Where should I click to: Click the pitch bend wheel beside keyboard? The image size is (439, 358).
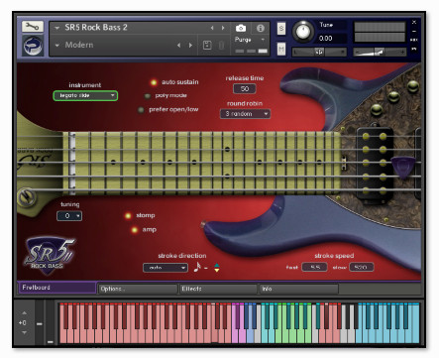click(x=40, y=322)
